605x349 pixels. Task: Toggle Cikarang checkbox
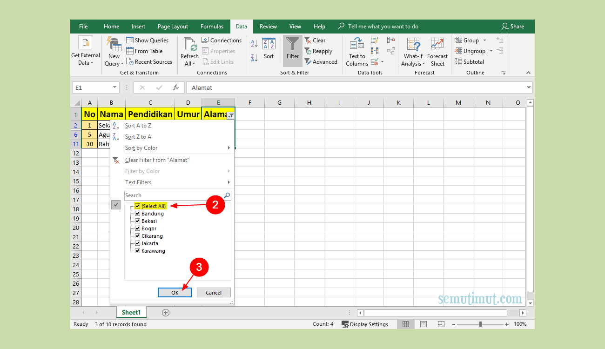click(137, 236)
